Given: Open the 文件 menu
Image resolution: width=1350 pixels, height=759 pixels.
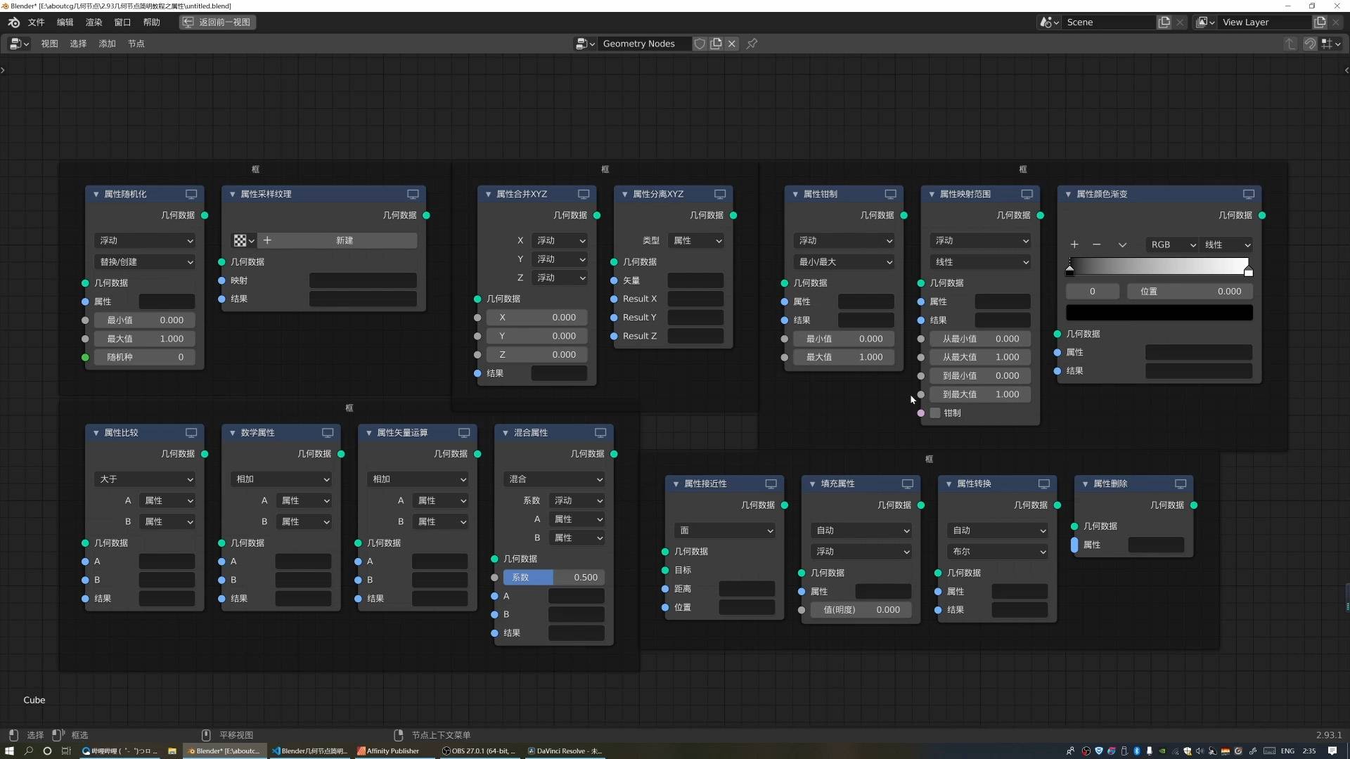Looking at the screenshot, I should pos(37,22).
